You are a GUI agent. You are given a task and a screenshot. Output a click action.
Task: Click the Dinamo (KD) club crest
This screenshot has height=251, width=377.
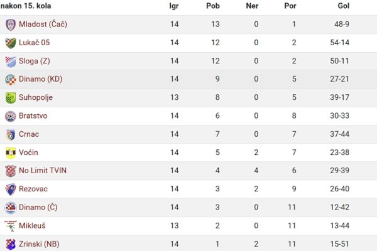click(x=11, y=80)
